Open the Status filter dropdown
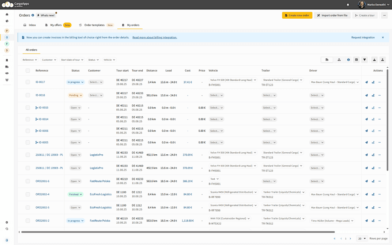Viewport: 392px width, 245px height. pos(93,60)
